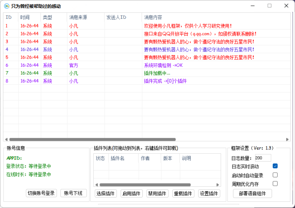Screen dimensions: 295x208
Task: Click the 部署语音组件 button
Action: click(252, 194)
